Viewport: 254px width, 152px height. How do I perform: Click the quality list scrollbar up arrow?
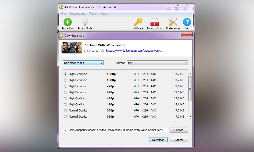pos(190,74)
